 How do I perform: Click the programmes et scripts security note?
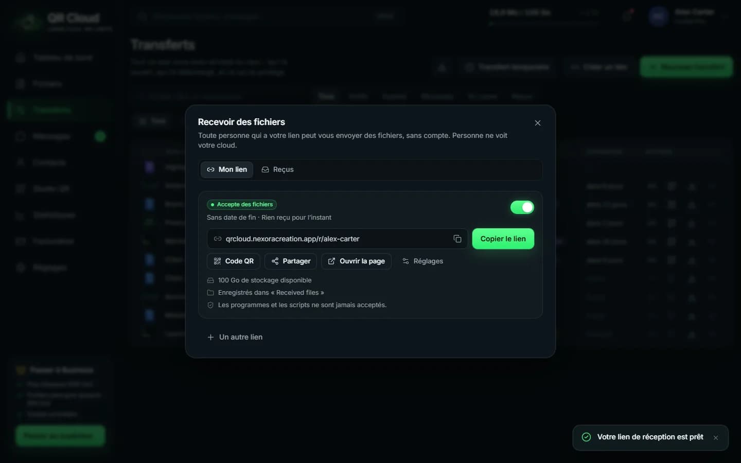(297, 305)
